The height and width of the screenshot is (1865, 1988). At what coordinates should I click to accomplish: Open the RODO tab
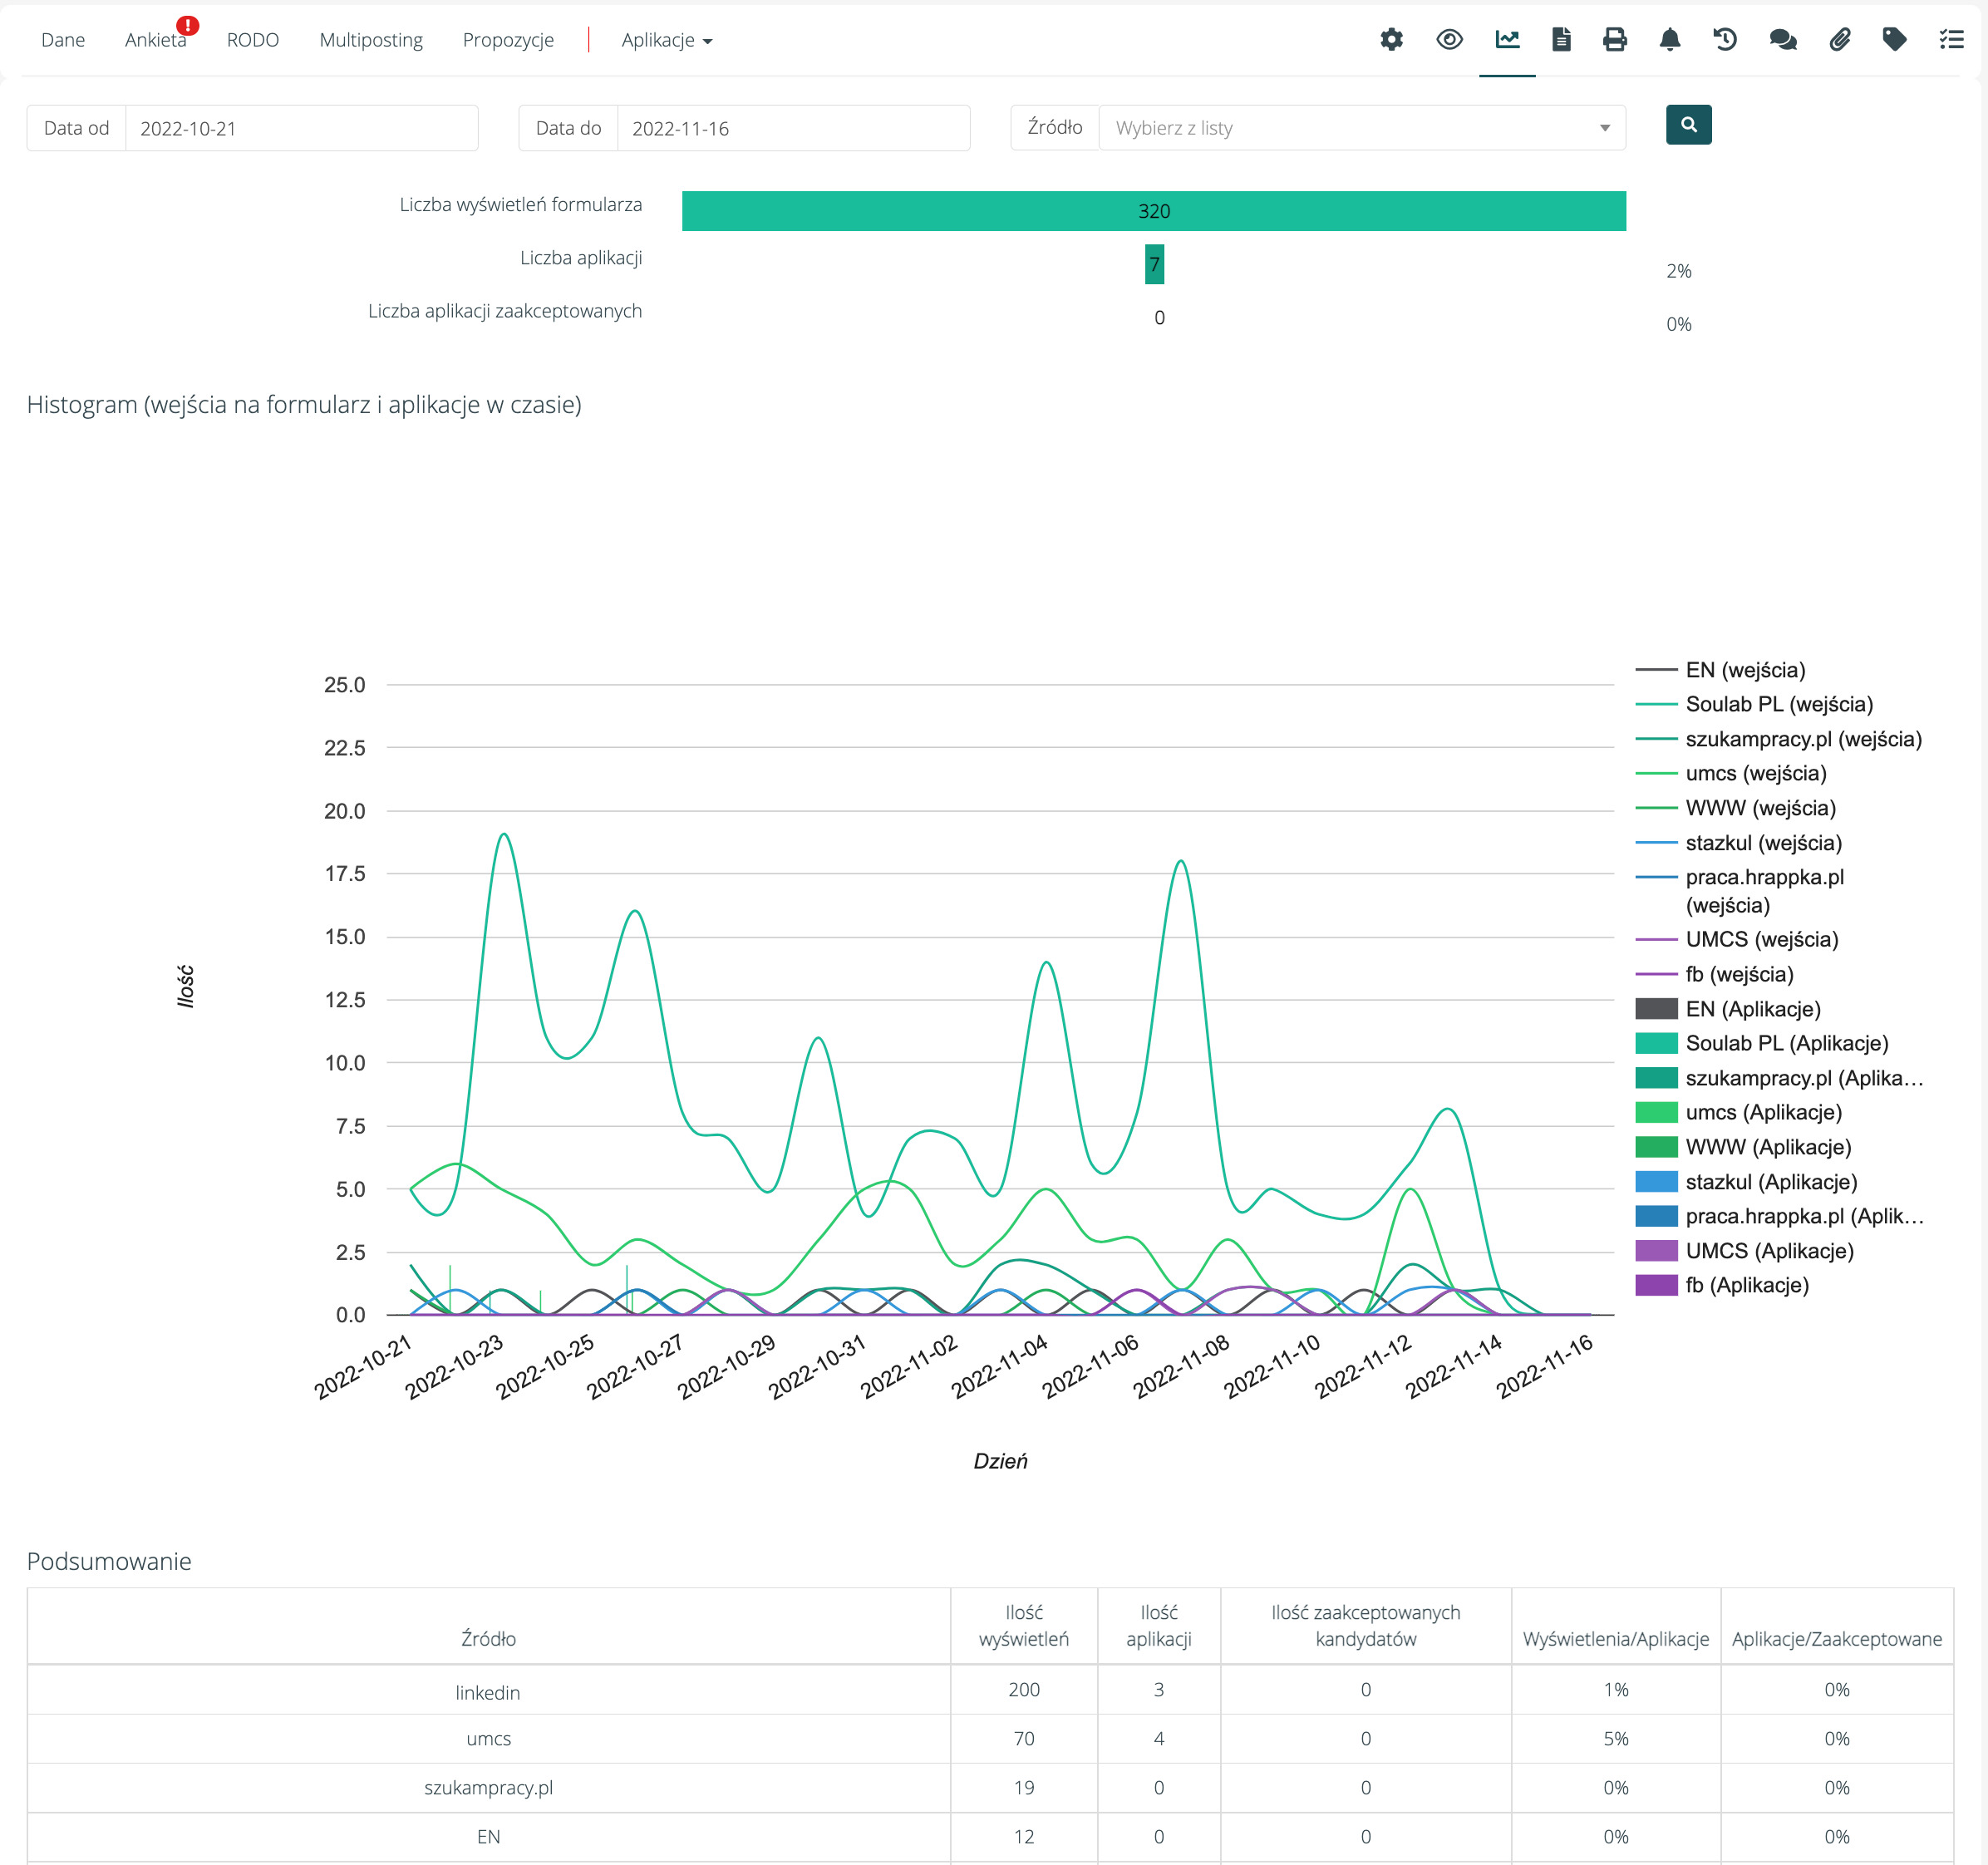252,40
